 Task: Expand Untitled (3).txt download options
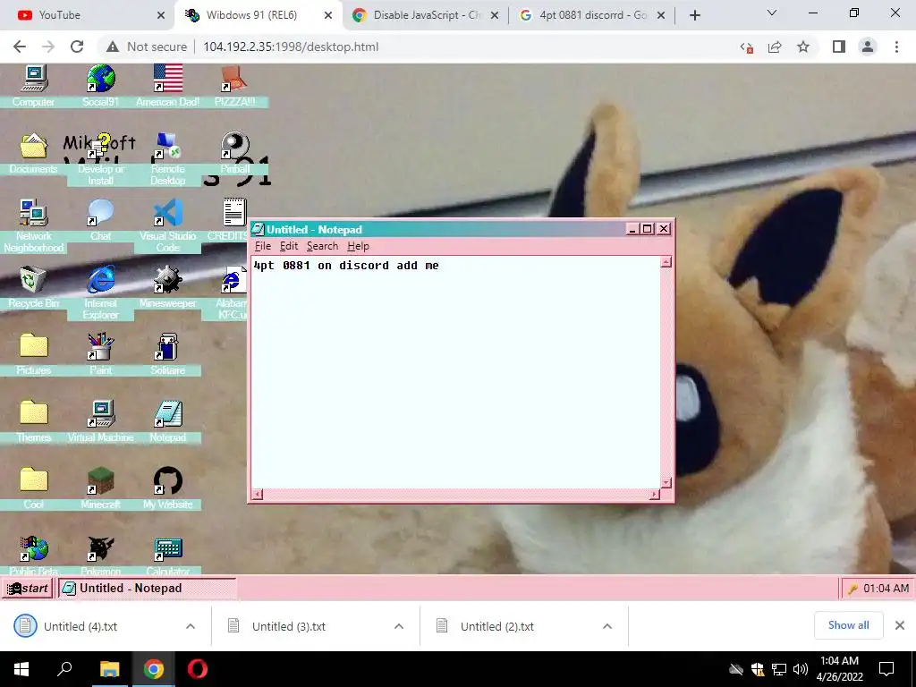point(399,626)
